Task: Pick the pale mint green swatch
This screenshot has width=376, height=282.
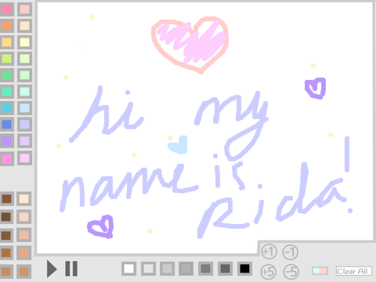Action: click(x=25, y=75)
